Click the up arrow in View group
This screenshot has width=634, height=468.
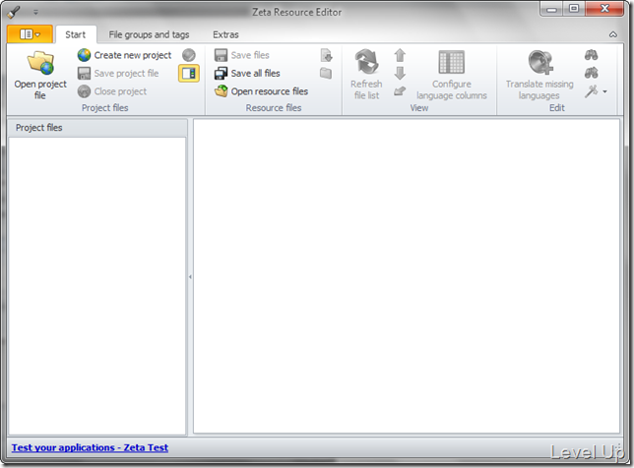point(400,55)
